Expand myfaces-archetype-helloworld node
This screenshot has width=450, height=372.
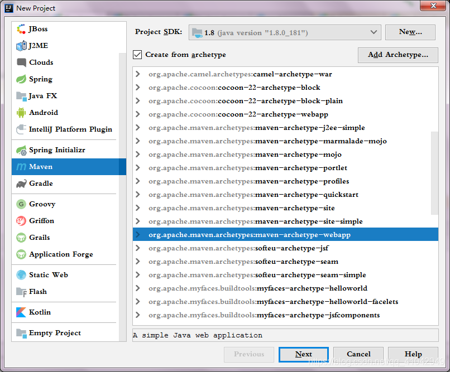(x=138, y=288)
